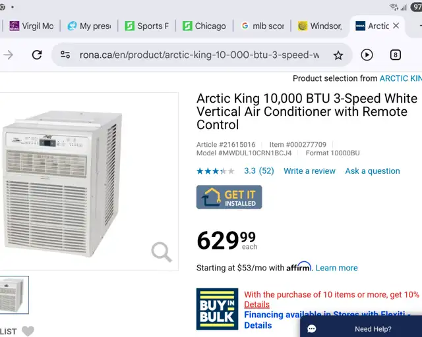Switch to the Virgil Mo tab
Viewport: 422px width, 337px height.
[x=31, y=26]
